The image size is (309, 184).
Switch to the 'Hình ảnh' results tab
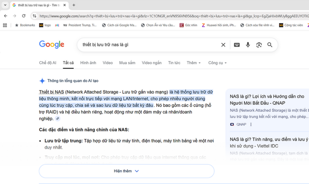(88, 63)
